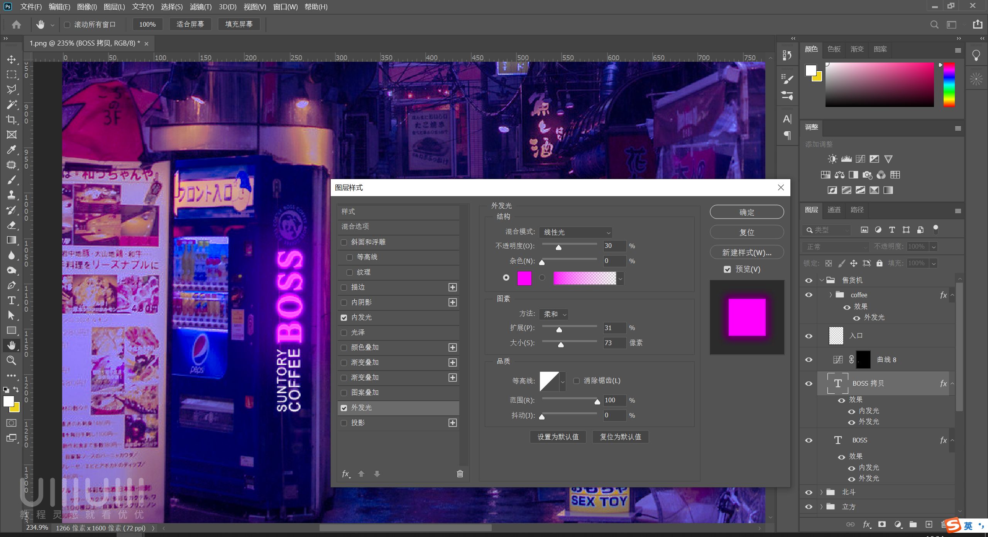Toggle 预览(V) checkbox
This screenshot has width=988, height=537.
727,269
